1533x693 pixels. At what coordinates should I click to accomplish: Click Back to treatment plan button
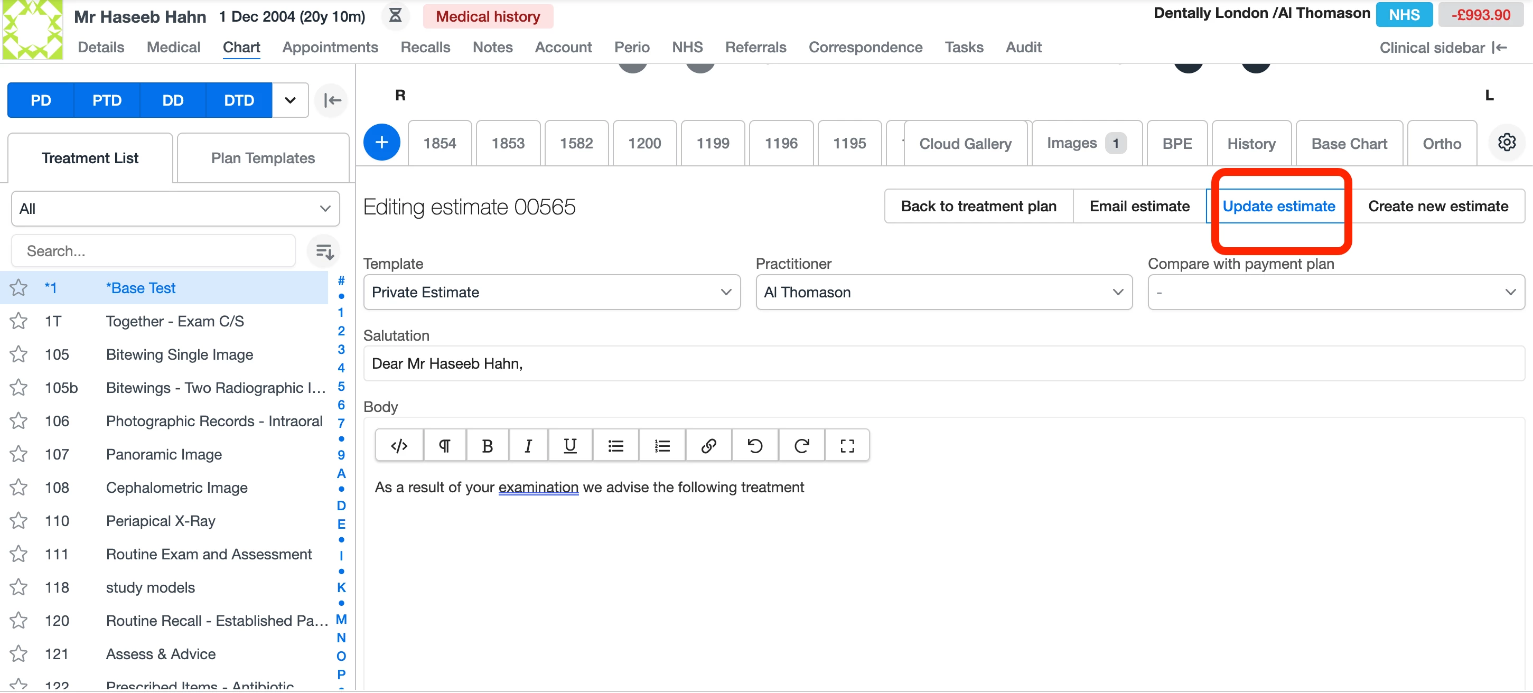pyautogui.click(x=978, y=206)
